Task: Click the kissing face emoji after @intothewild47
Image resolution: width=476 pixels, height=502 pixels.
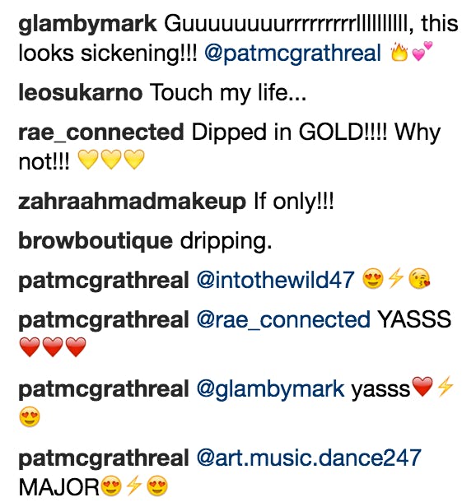Action: tap(419, 279)
